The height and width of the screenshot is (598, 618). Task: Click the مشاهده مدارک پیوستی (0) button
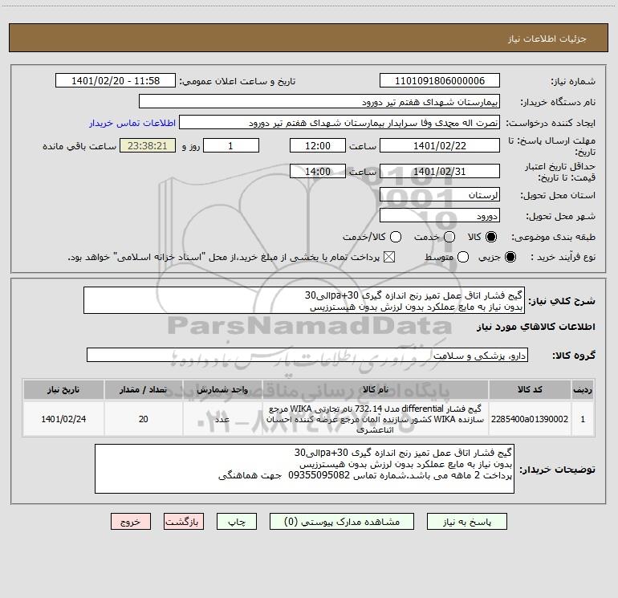coord(342,522)
